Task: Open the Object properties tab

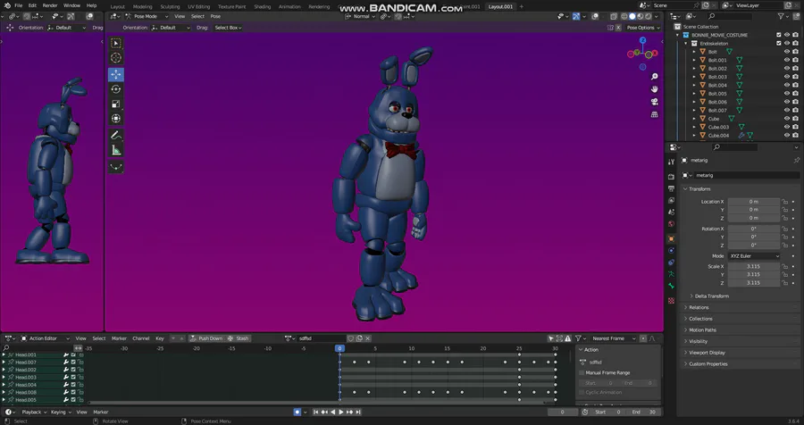Action: [671, 239]
